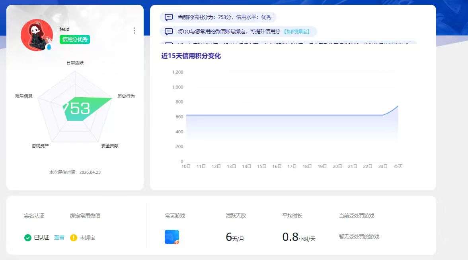468x260 pixels.
Task: Click the 13日 label on chart axis
Action: click(x=231, y=166)
